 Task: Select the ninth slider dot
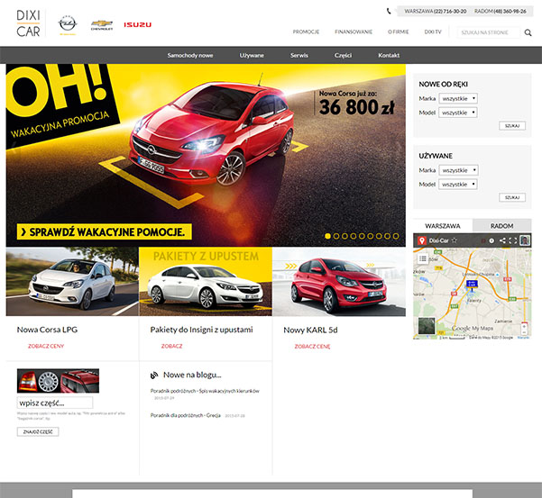click(x=396, y=236)
